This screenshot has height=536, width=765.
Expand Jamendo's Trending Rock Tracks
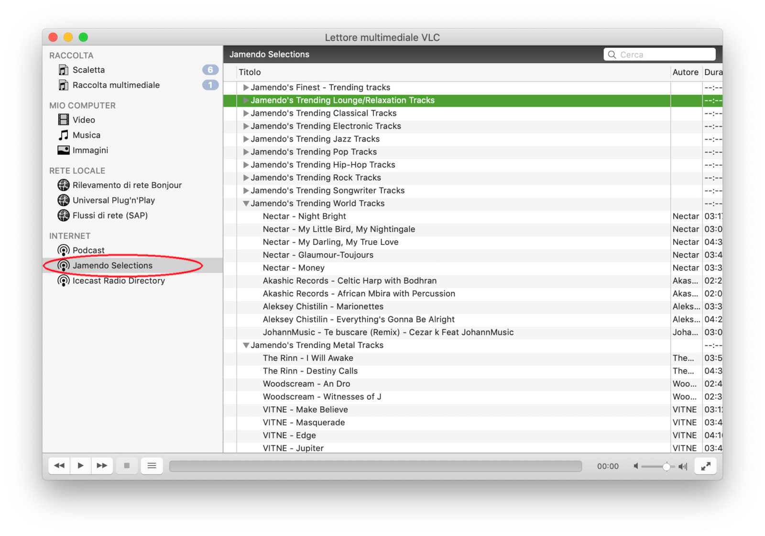246,178
